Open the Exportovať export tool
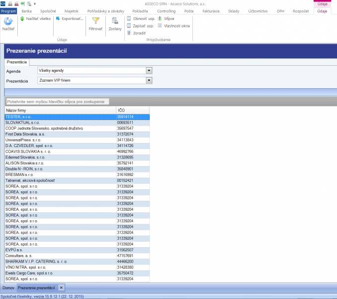Image resolution: width=337 pixels, height=299 pixels. 58,19
